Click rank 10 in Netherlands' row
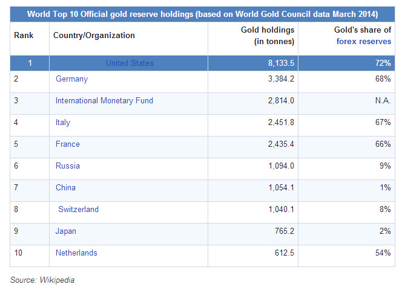 [x=18, y=253]
